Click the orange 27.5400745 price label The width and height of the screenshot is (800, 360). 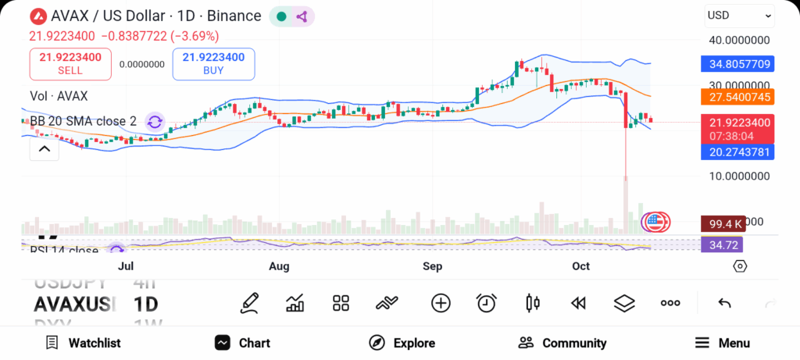coord(739,98)
